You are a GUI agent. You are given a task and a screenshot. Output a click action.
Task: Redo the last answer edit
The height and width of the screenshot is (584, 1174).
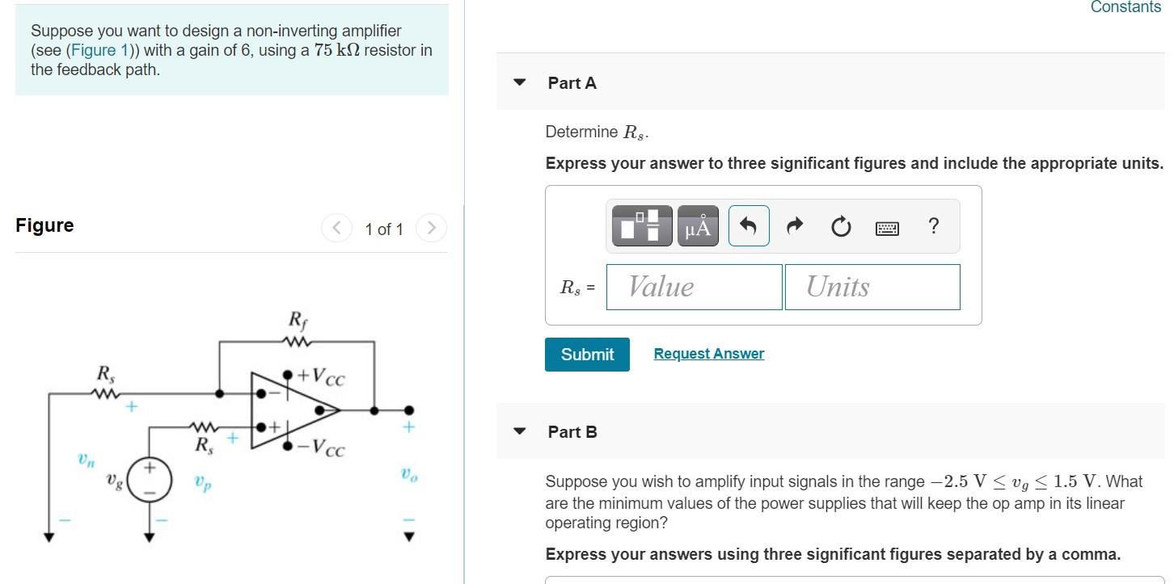pyautogui.click(x=794, y=226)
